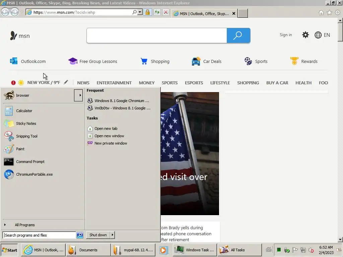The image size is (343, 257).
Task: Change language via EN globe
Action: [x=322, y=35]
